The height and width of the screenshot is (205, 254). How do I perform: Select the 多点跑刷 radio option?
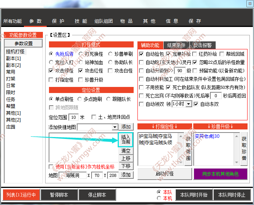79,99
